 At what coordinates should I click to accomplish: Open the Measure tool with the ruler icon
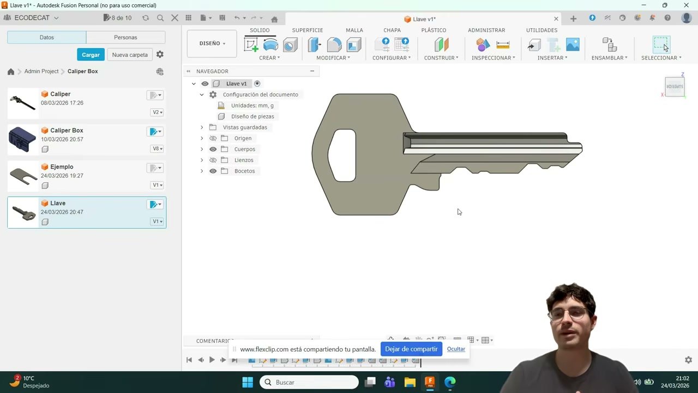coord(503,45)
